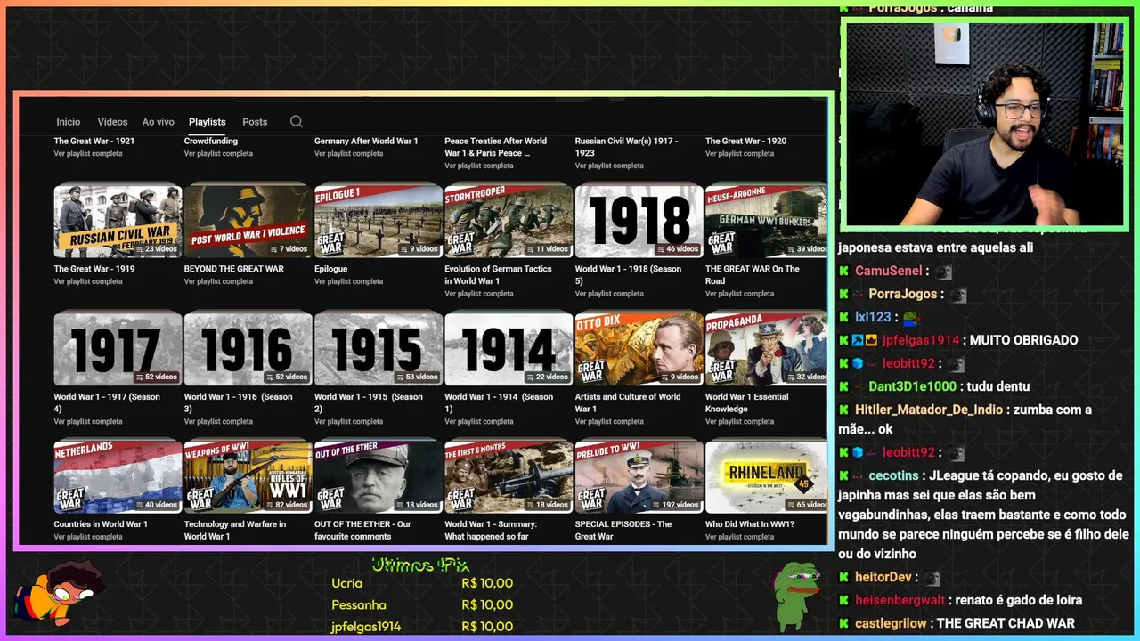Image resolution: width=1140 pixels, height=641 pixels.
Task: Click THE GREAT WAR On The Road title
Action: tap(753, 275)
